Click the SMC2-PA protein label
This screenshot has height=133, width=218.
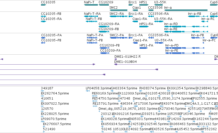[117, 35]
